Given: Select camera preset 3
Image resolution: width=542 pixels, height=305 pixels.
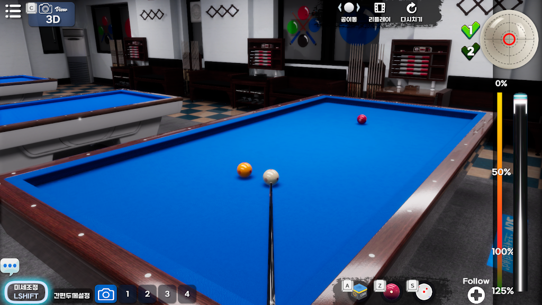Looking at the screenshot, I should click(167, 294).
